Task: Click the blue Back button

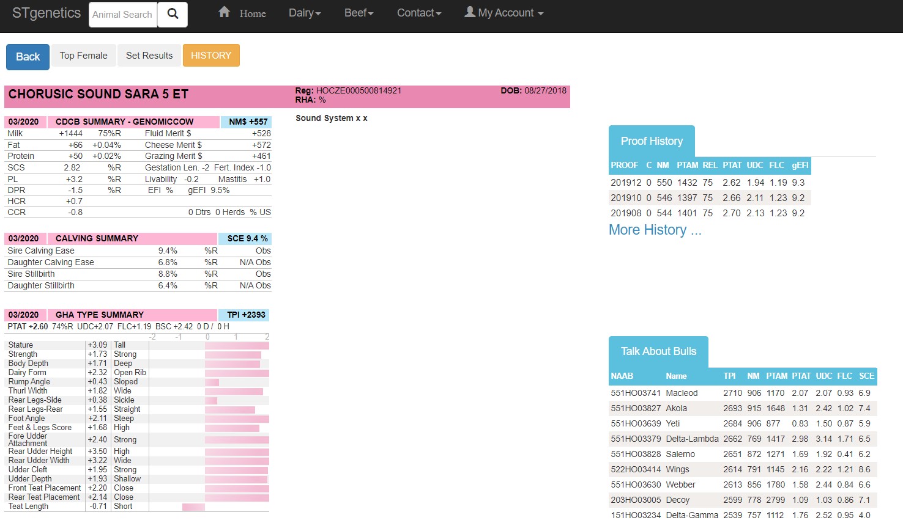Action: [x=28, y=57]
